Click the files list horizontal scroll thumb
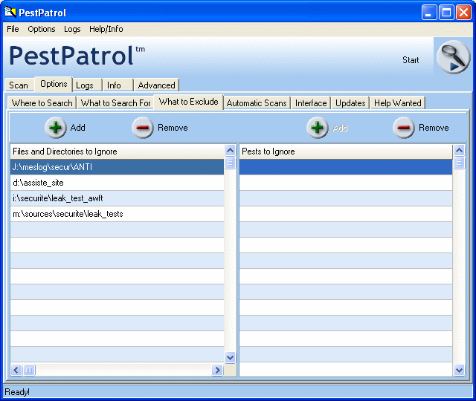The height and width of the screenshot is (401, 476). pyautogui.click(x=30, y=370)
